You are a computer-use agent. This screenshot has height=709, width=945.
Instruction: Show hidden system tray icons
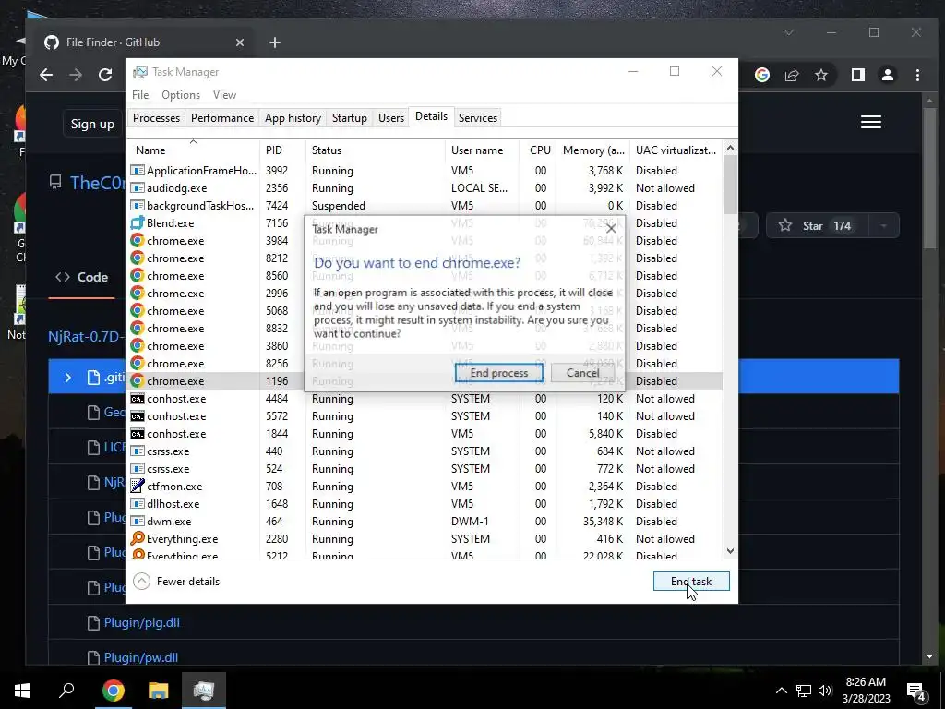click(781, 691)
